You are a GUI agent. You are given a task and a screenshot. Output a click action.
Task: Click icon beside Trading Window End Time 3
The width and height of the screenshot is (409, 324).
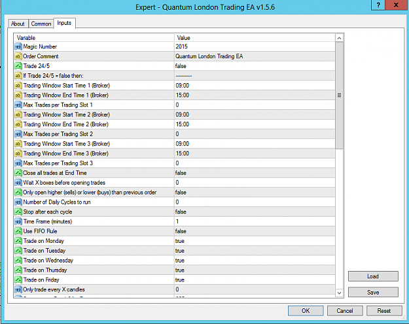tap(18, 153)
